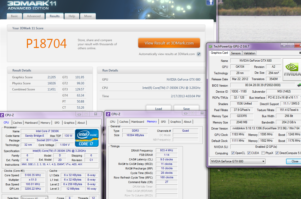Image resolution: width=301 pixels, height=199 pixels.
Task: Select the Results tab in 3DMark
Action: coord(54,16)
